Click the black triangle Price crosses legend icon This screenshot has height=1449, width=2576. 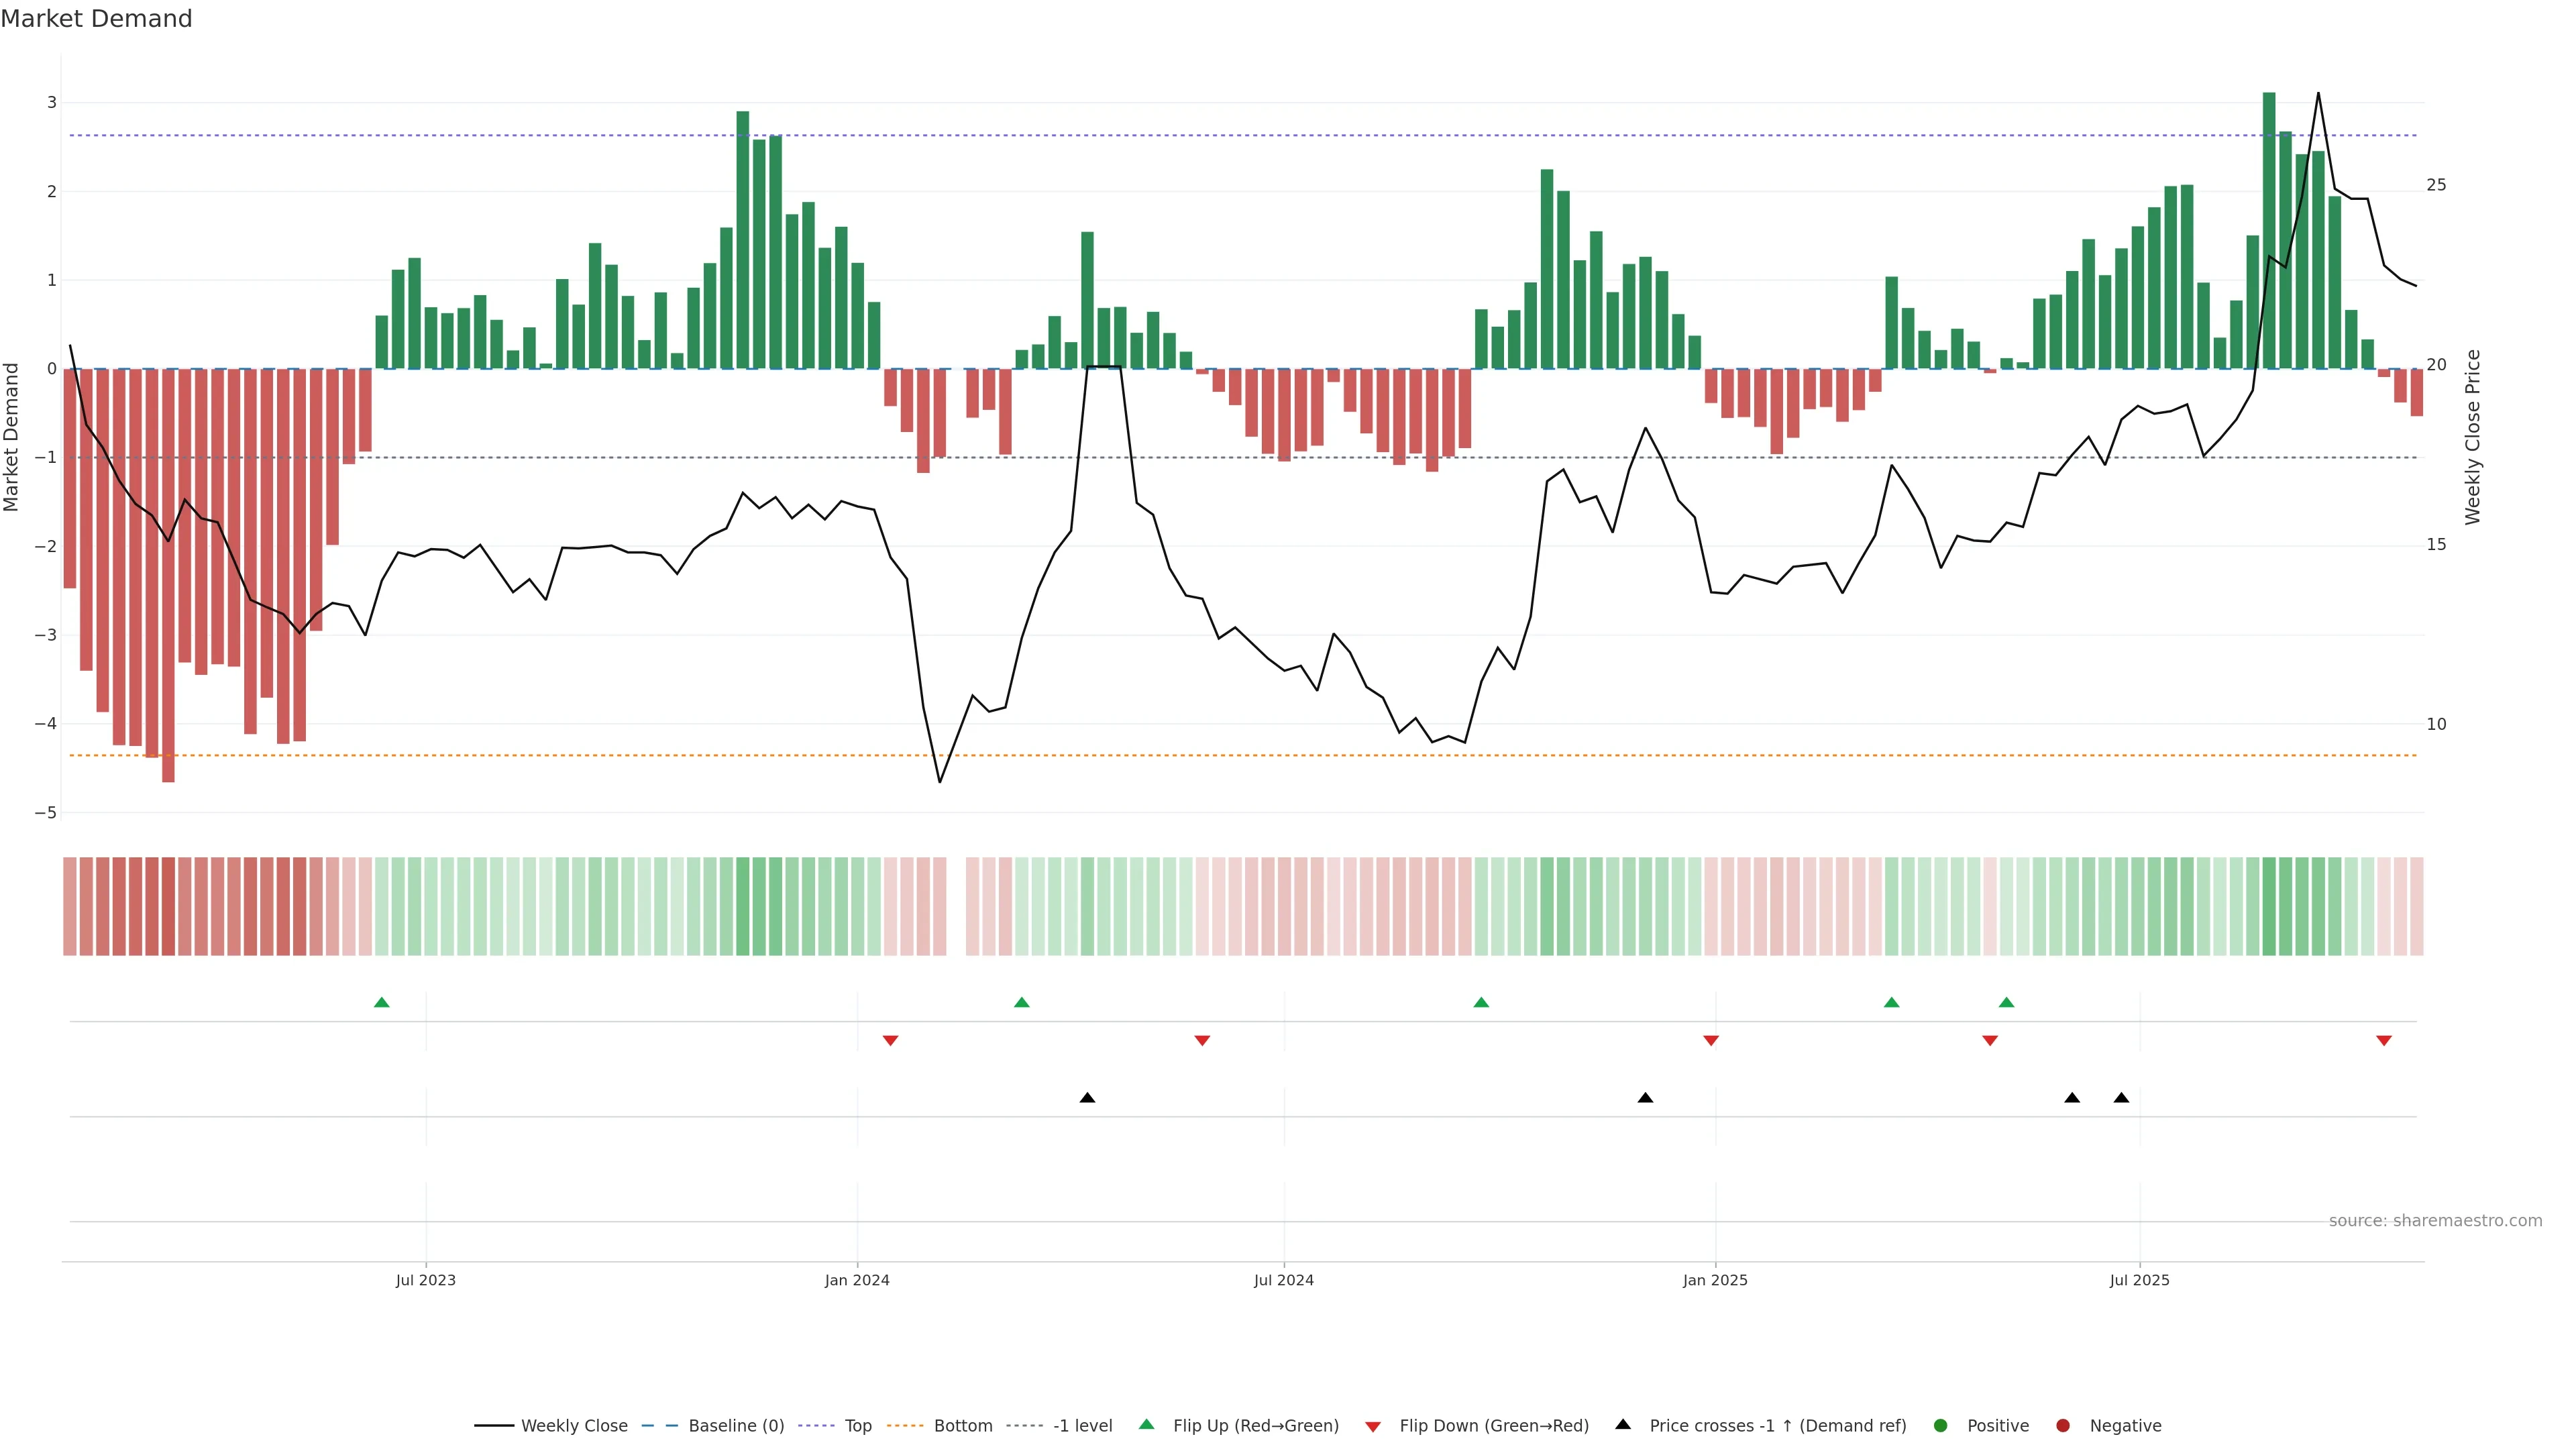pyautogui.click(x=1622, y=1424)
